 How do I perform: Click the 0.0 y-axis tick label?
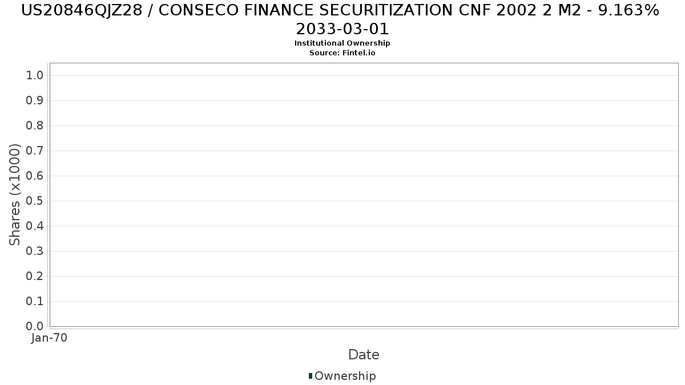tap(35, 326)
